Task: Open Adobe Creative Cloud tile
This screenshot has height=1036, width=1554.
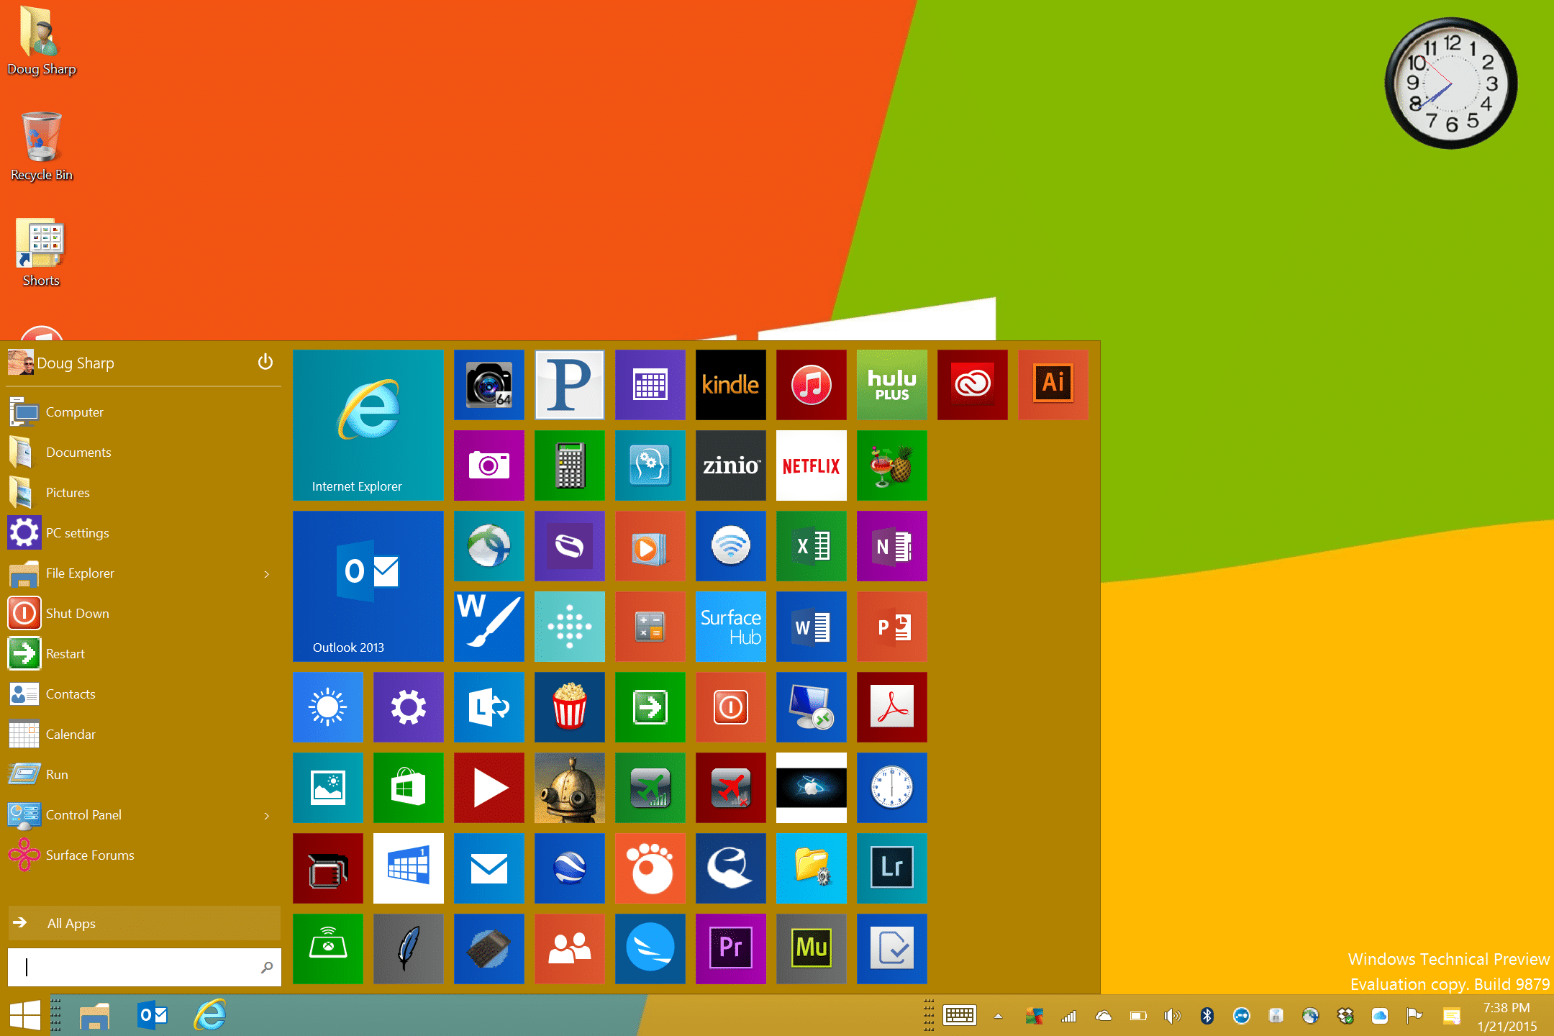Action: tap(972, 385)
